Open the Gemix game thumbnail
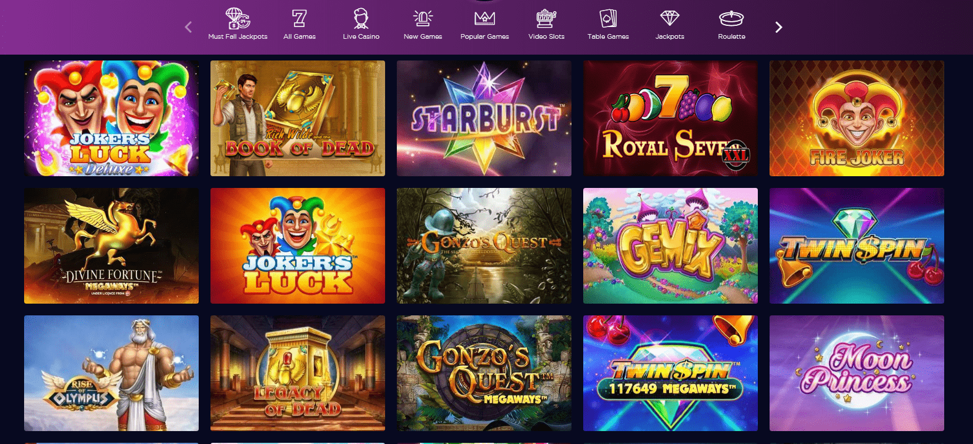Image resolution: width=973 pixels, height=444 pixels. click(670, 245)
